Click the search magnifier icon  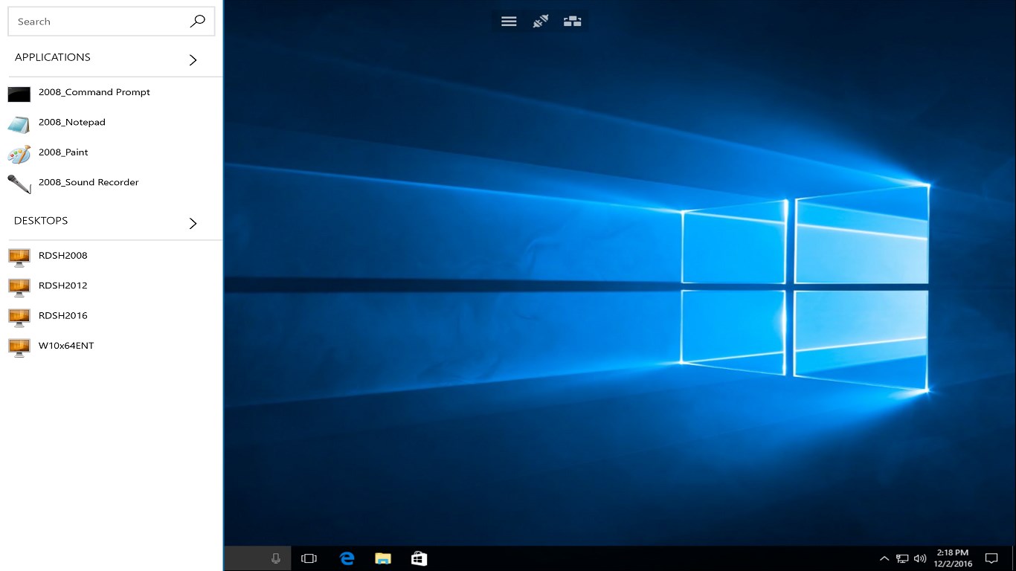tap(197, 22)
